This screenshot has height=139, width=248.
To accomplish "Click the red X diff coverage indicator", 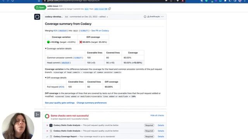I will [x=81, y=42].
